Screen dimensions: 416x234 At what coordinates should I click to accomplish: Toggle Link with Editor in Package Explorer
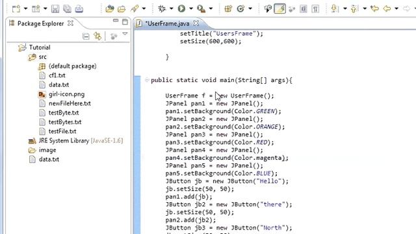tap(97, 36)
